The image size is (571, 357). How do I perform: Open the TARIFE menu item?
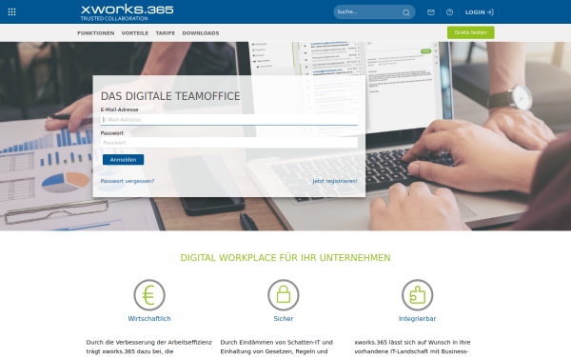point(166,33)
